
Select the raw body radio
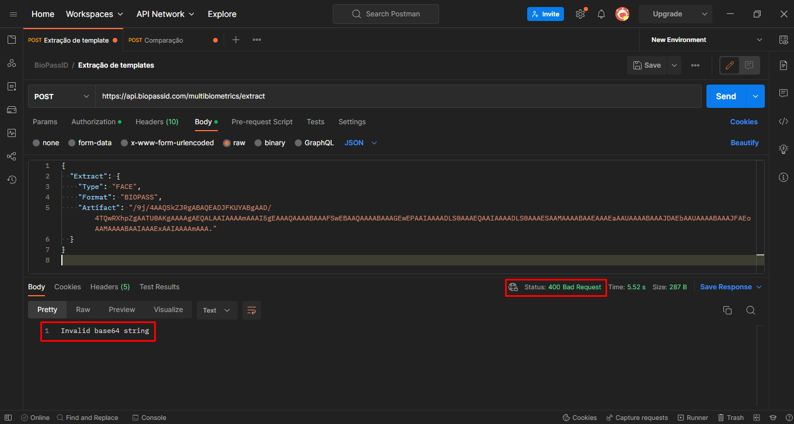[x=227, y=143]
